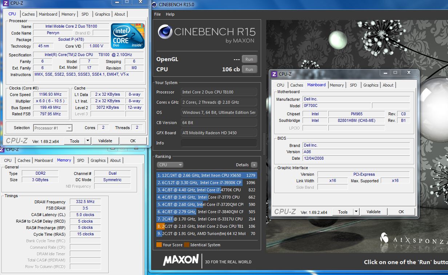Select SPD tab in bottom-left Memory CPU-Z window
The image size is (448, 275).
point(81,160)
